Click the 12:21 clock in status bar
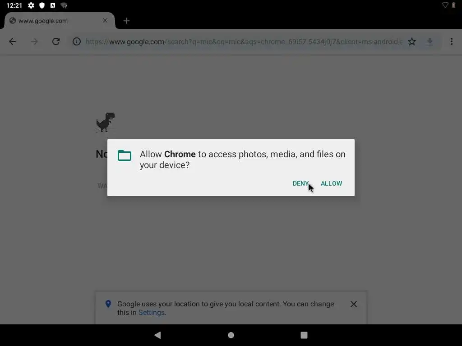 point(14,5)
